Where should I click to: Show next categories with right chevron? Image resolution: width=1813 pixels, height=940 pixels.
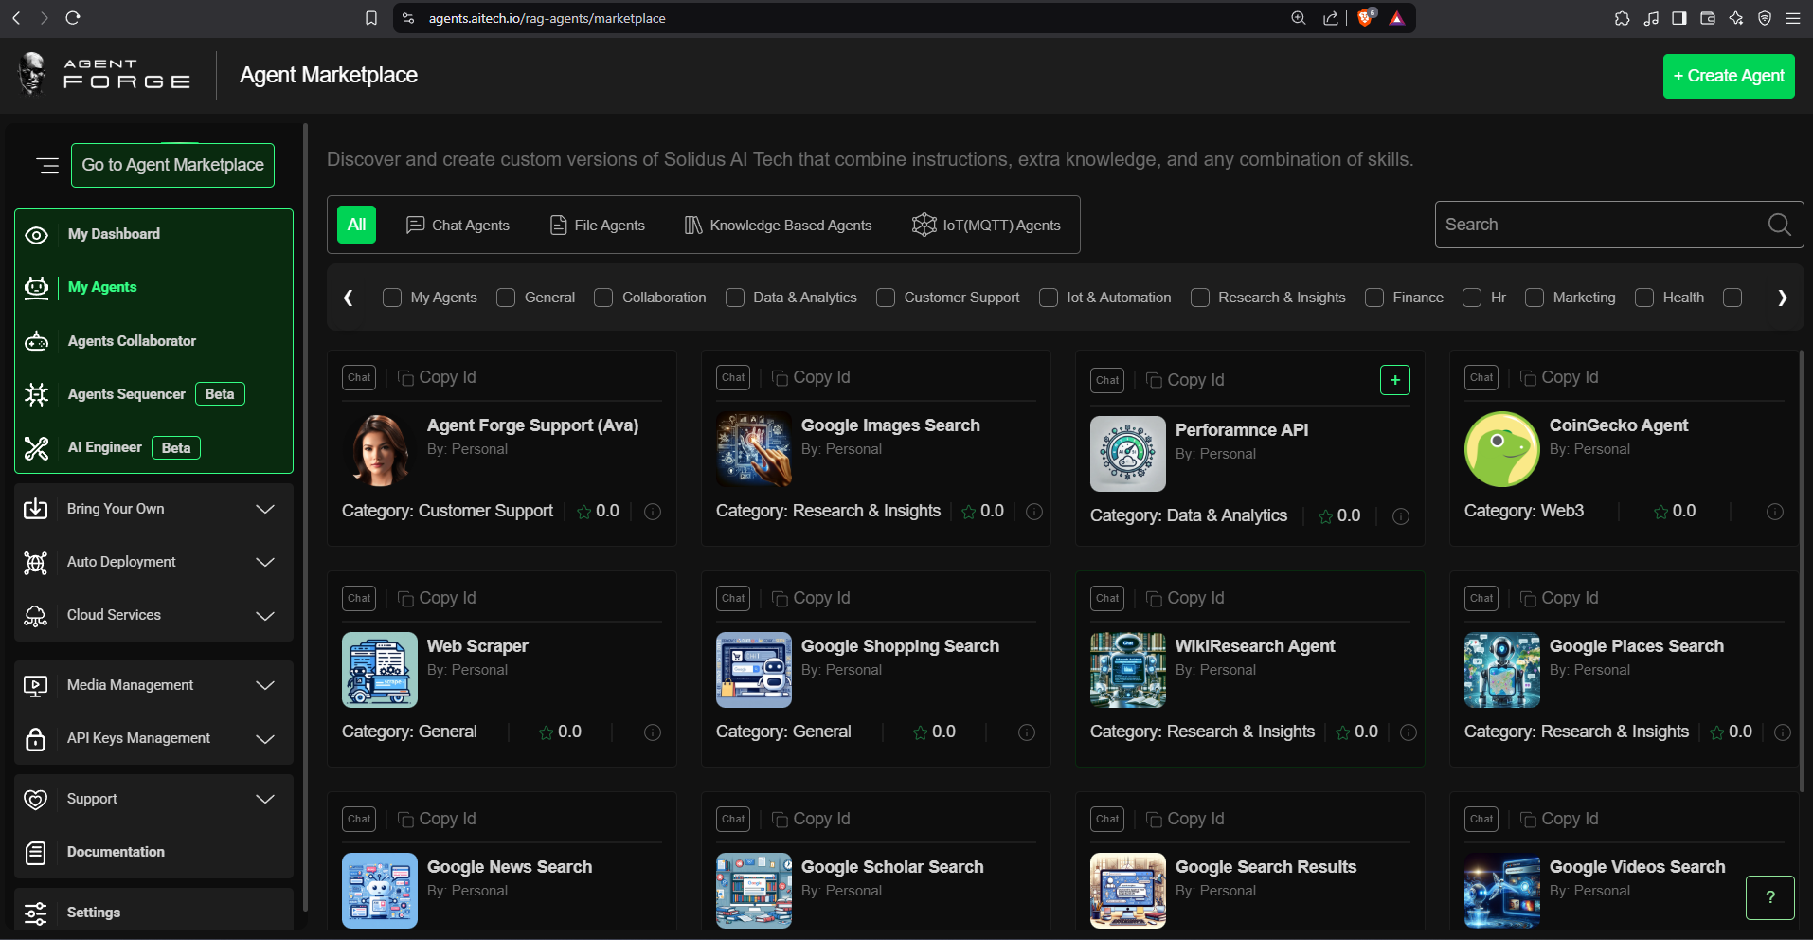[1782, 298]
